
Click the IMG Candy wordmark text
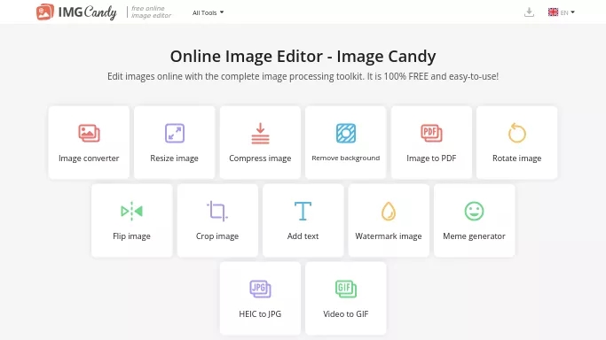(x=87, y=12)
